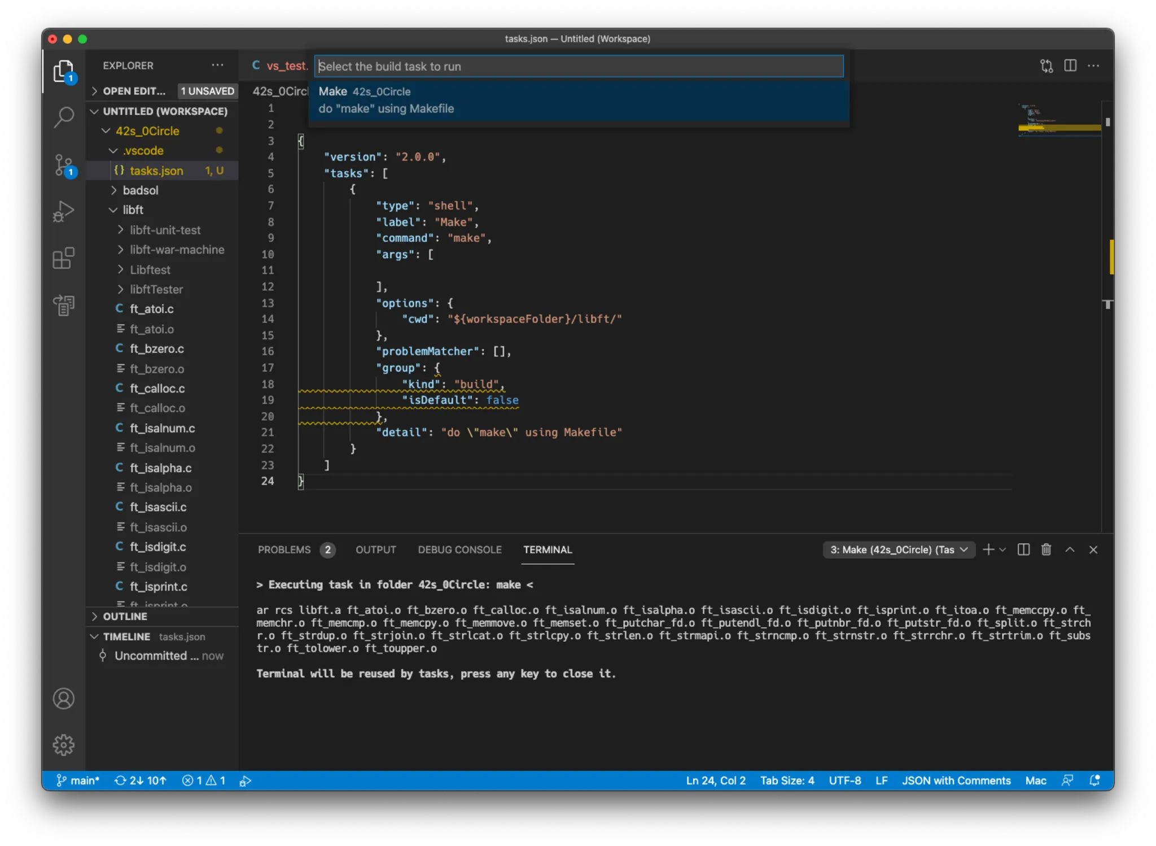Toggle split editor layout
1156x846 pixels.
1070,66
